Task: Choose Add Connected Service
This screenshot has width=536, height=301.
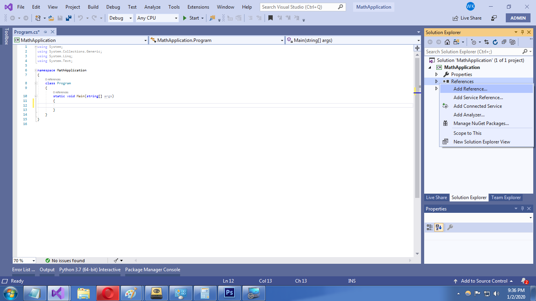Action: pos(487,106)
